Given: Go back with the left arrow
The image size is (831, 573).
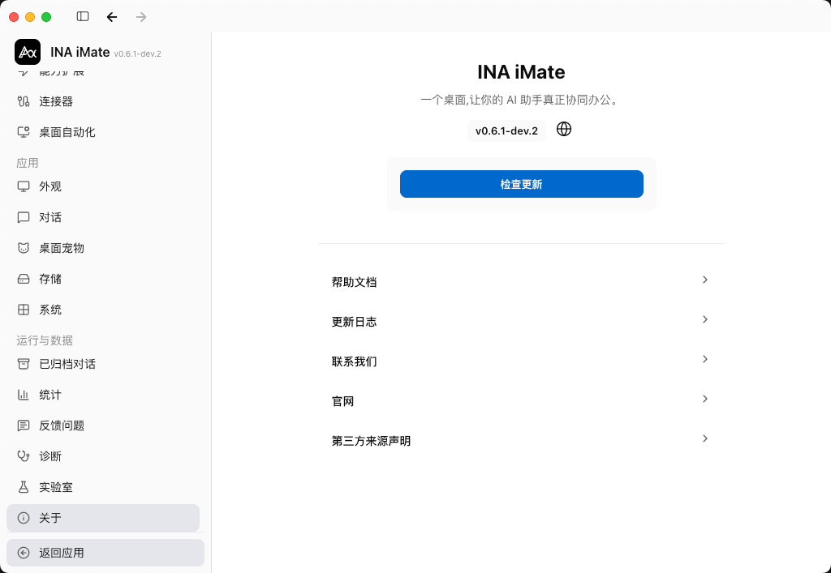Looking at the screenshot, I should tap(112, 17).
